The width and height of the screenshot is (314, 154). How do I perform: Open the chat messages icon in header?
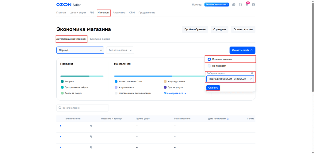[x=234, y=5]
